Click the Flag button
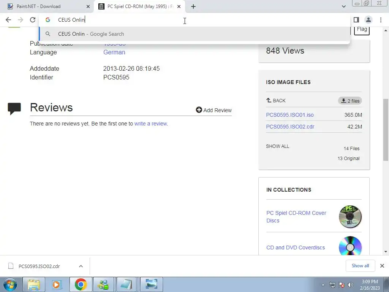Viewport: 389px width, 292px height. point(362,29)
